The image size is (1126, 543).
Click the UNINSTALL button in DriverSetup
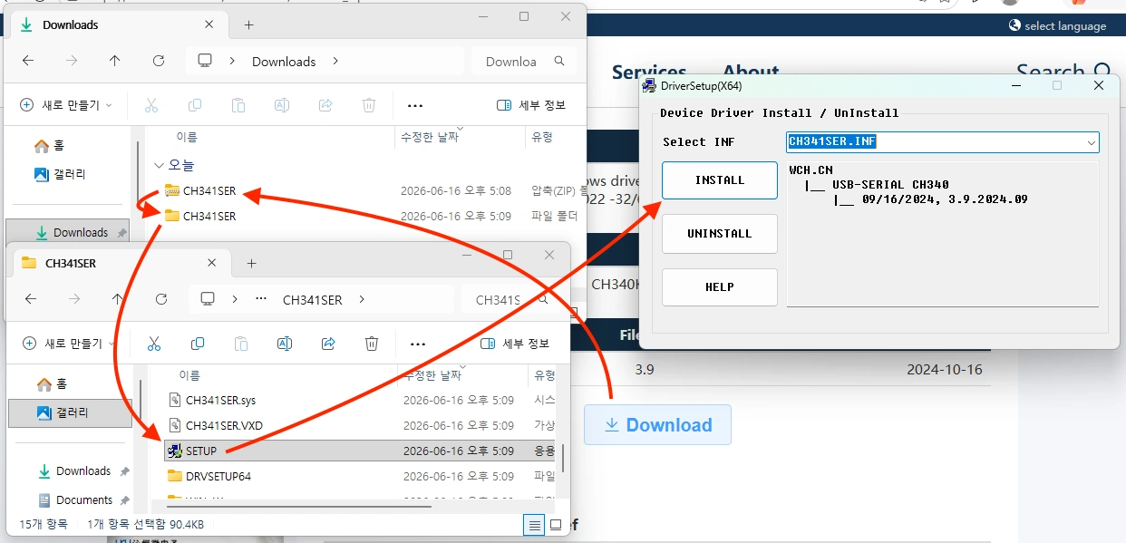click(720, 234)
